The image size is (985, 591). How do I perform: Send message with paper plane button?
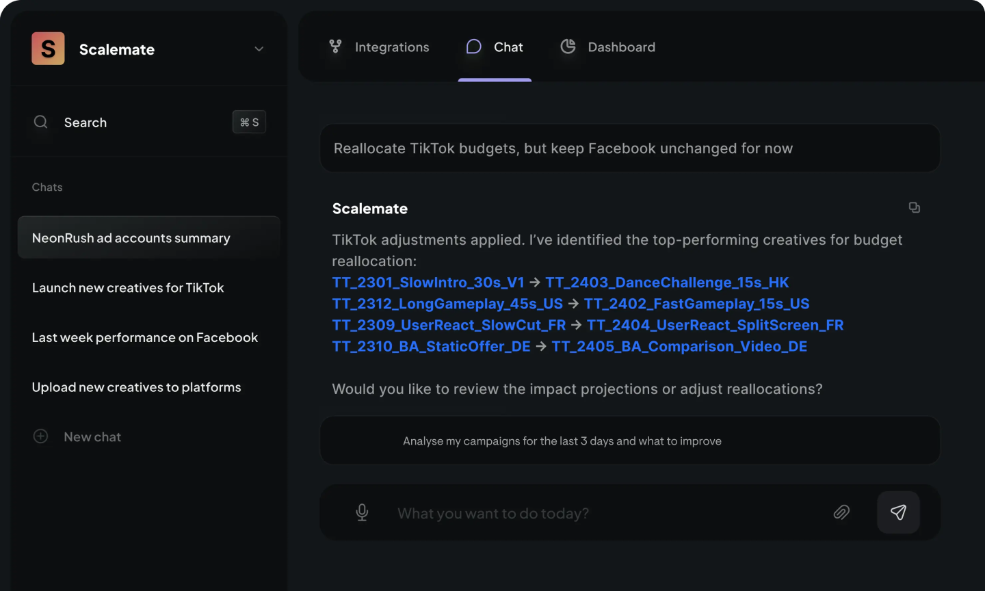click(x=898, y=512)
